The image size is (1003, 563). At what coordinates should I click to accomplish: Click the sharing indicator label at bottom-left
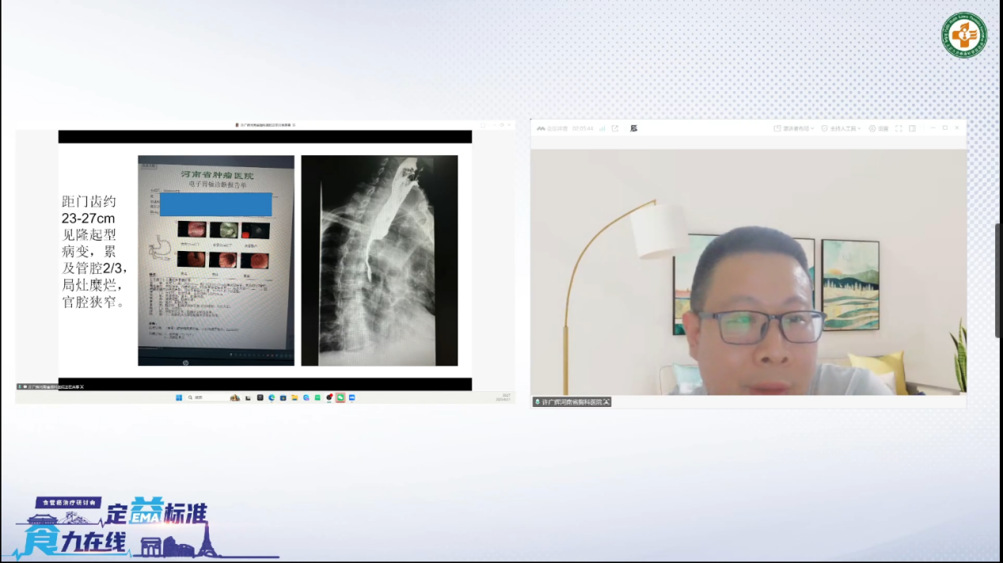[51, 386]
